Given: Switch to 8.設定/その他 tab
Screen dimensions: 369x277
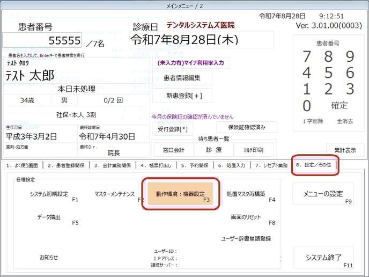Looking at the screenshot, I should click(315, 165).
